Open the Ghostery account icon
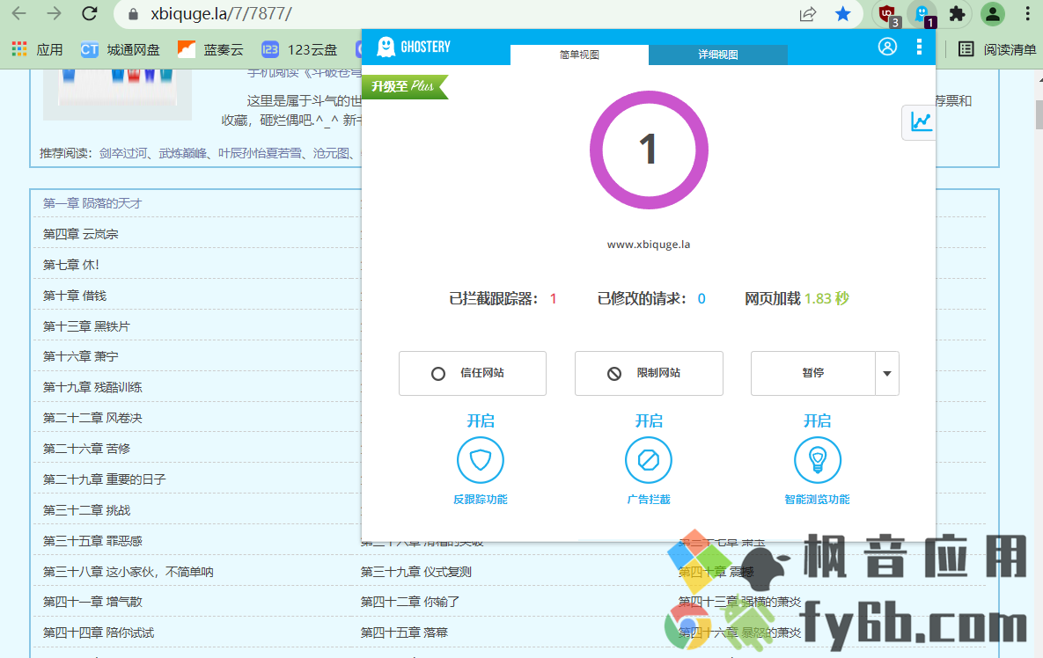The height and width of the screenshot is (658, 1043). pyautogui.click(x=887, y=47)
